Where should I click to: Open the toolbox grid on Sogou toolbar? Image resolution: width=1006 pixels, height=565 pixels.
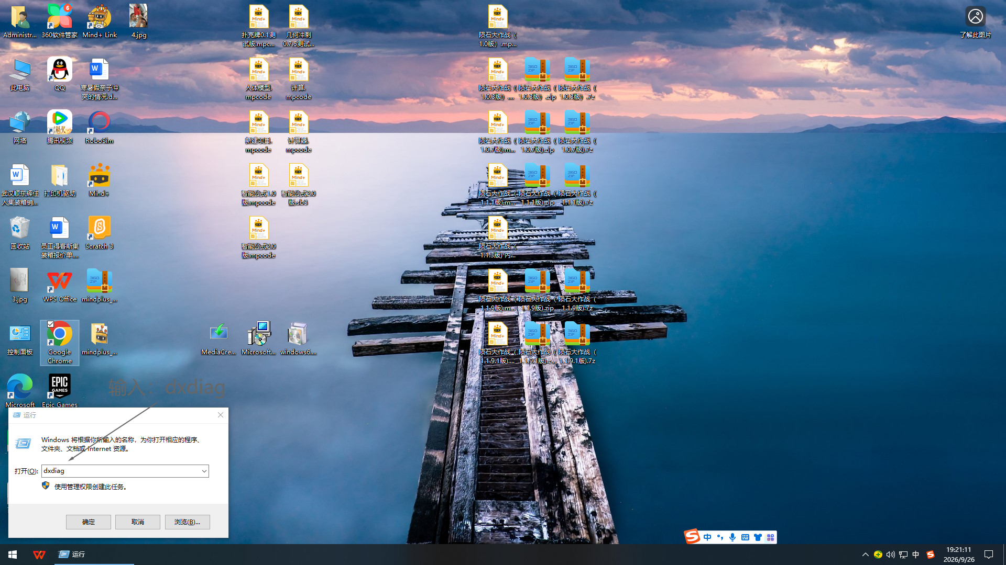770,537
